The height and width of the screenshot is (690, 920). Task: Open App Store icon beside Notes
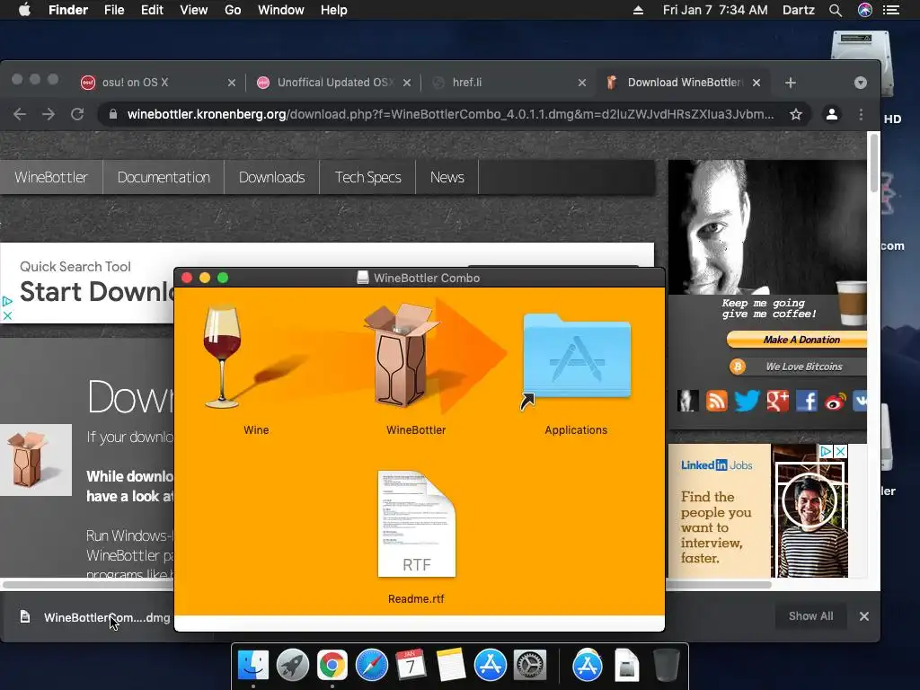point(490,666)
